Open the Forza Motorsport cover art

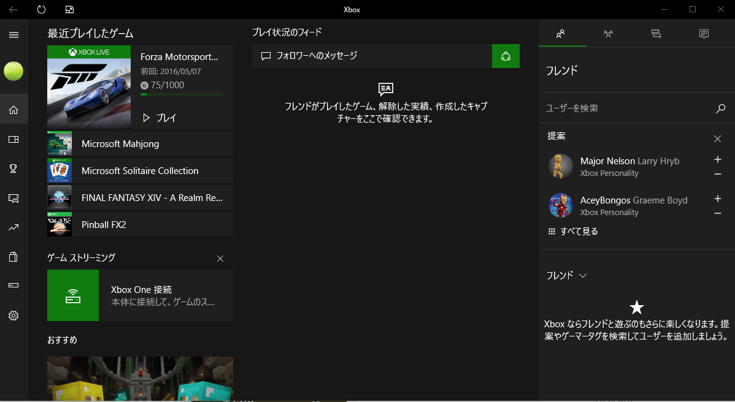coord(89,87)
